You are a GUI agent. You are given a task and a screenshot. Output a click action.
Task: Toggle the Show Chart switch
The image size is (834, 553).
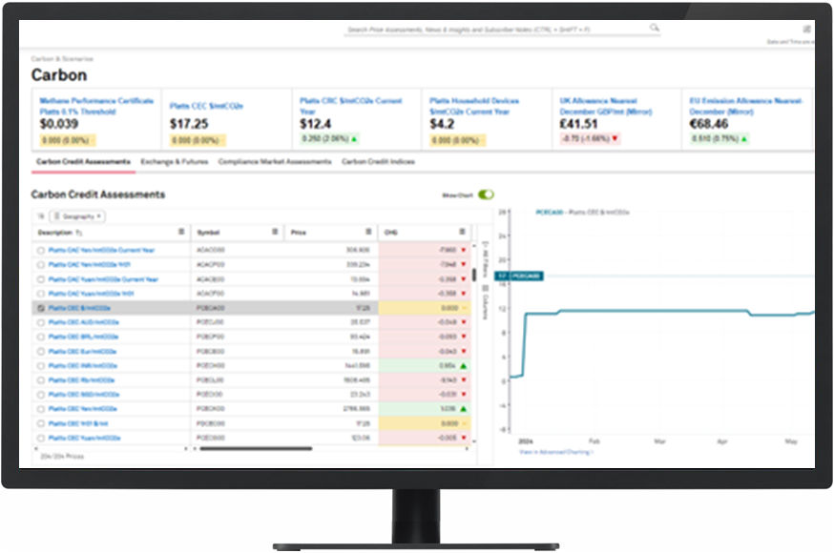point(487,195)
